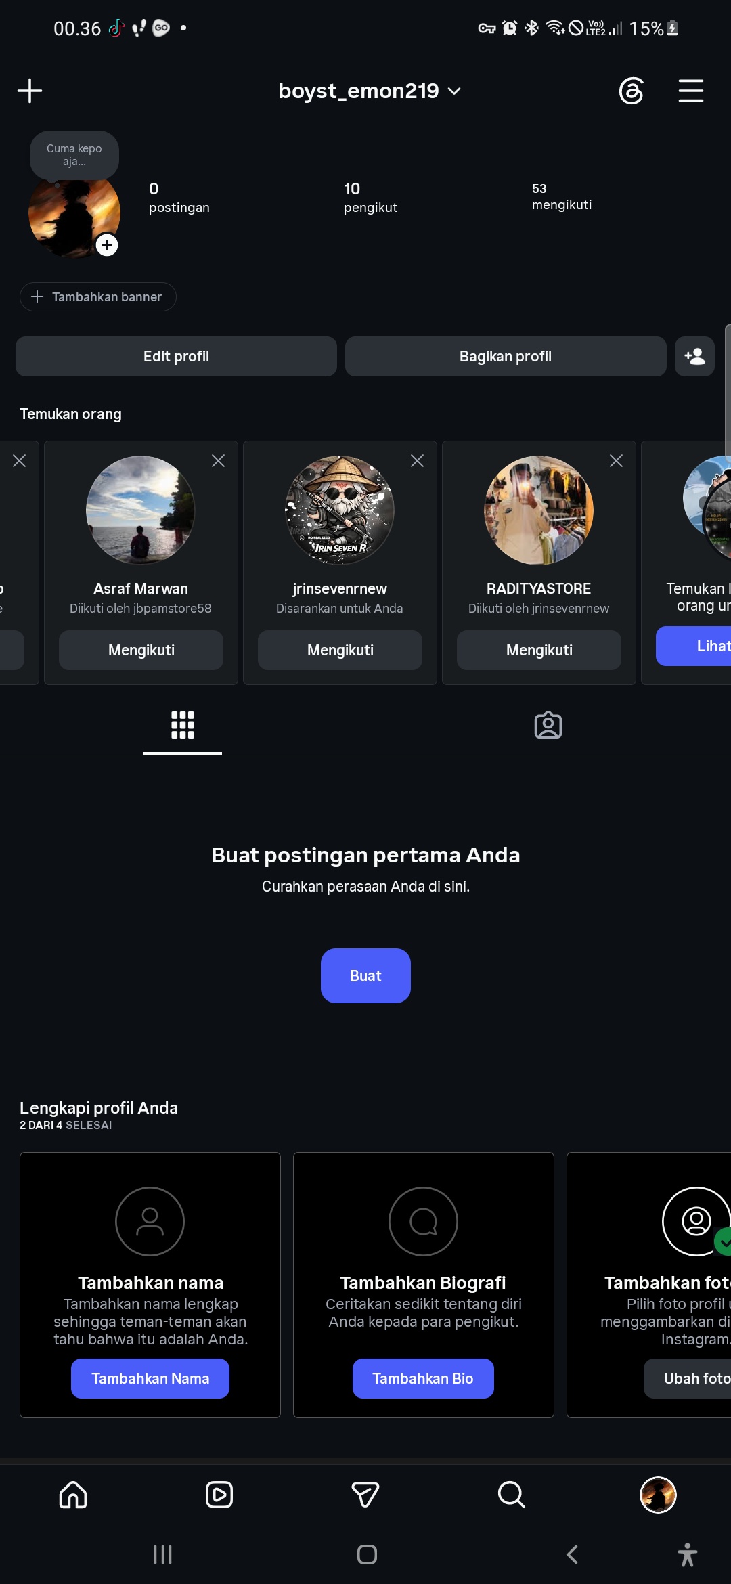Dismiss the RADITYASTORE suggestion card
The image size is (731, 1584).
[616, 460]
